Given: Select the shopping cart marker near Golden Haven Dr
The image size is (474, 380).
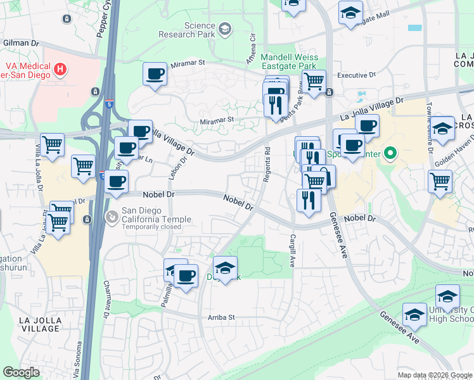Looking at the screenshot, I should click(440, 182).
